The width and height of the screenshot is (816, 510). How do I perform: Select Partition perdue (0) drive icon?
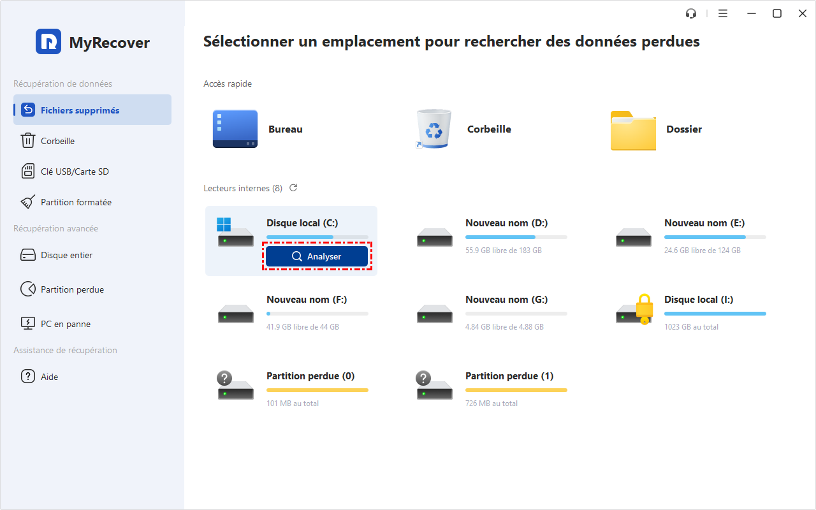(235, 386)
